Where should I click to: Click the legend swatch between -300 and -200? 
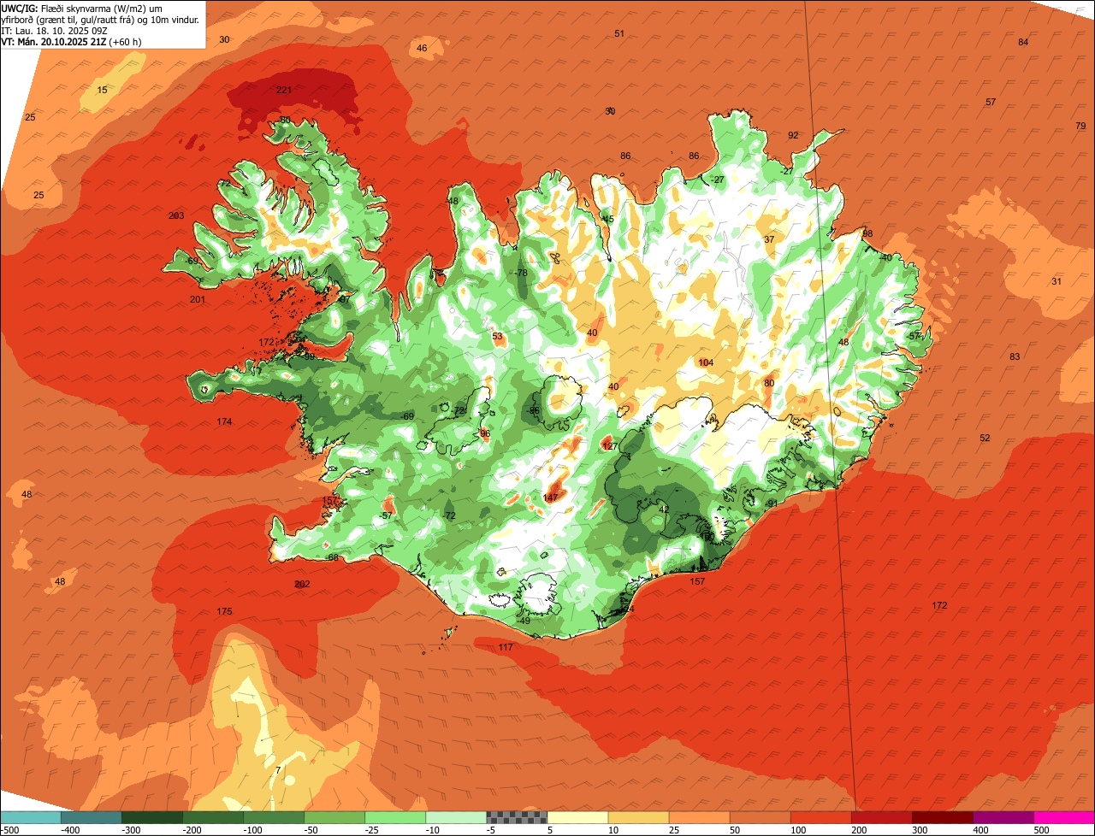(x=152, y=817)
